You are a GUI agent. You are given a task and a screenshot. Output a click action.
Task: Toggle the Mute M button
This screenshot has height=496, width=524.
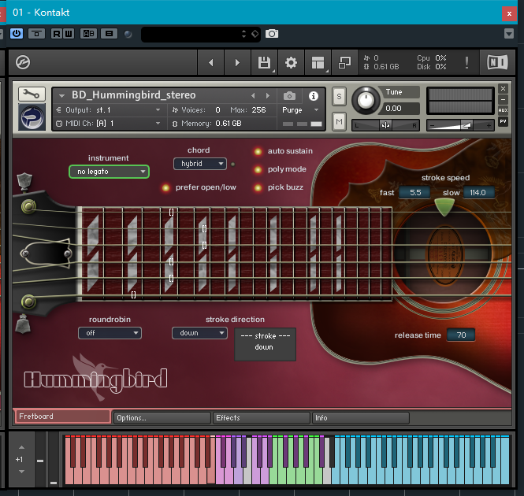(339, 121)
